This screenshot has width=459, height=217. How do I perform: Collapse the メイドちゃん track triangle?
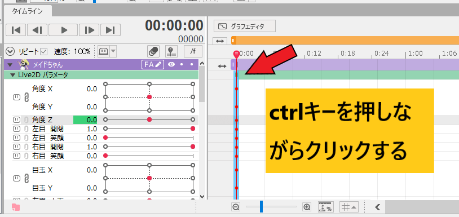[11, 65]
